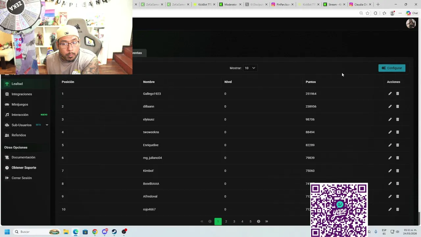
Task: Edit BotellitAAA row
Action: point(390,183)
